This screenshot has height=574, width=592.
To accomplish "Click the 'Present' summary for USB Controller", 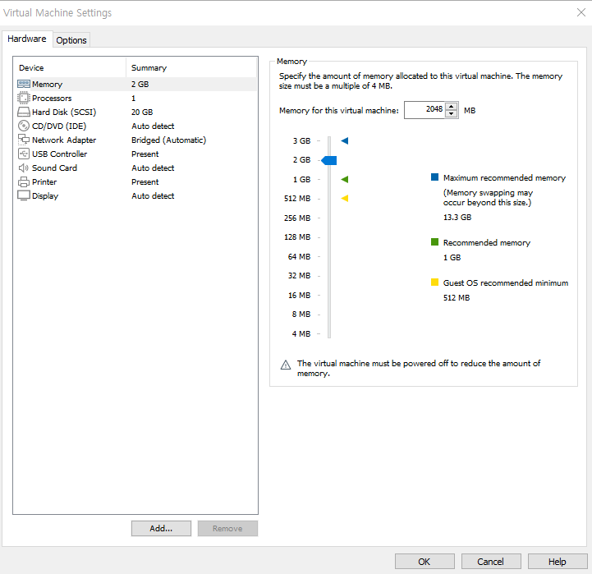I will (145, 154).
